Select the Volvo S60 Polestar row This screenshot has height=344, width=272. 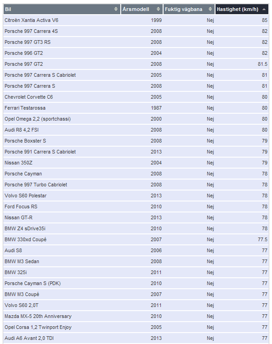tap(136, 196)
